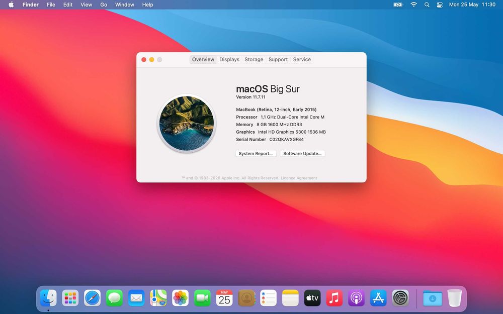
Task: Open Notes app in Dock
Action: (x=290, y=298)
